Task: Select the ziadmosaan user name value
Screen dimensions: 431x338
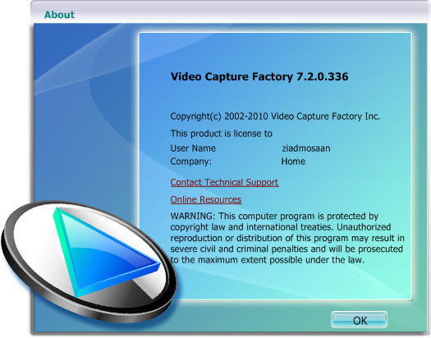Action: point(306,148)
